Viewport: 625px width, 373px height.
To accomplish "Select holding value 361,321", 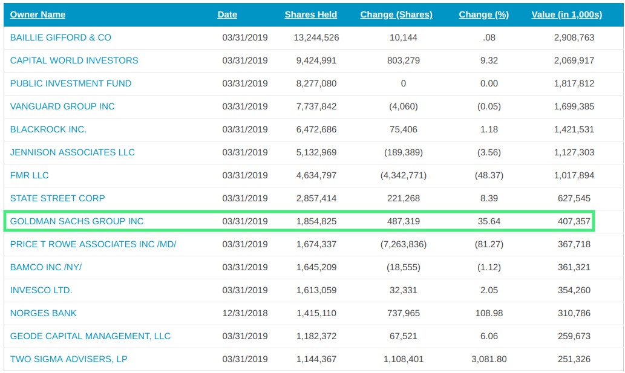I will [x=574, y=267].
